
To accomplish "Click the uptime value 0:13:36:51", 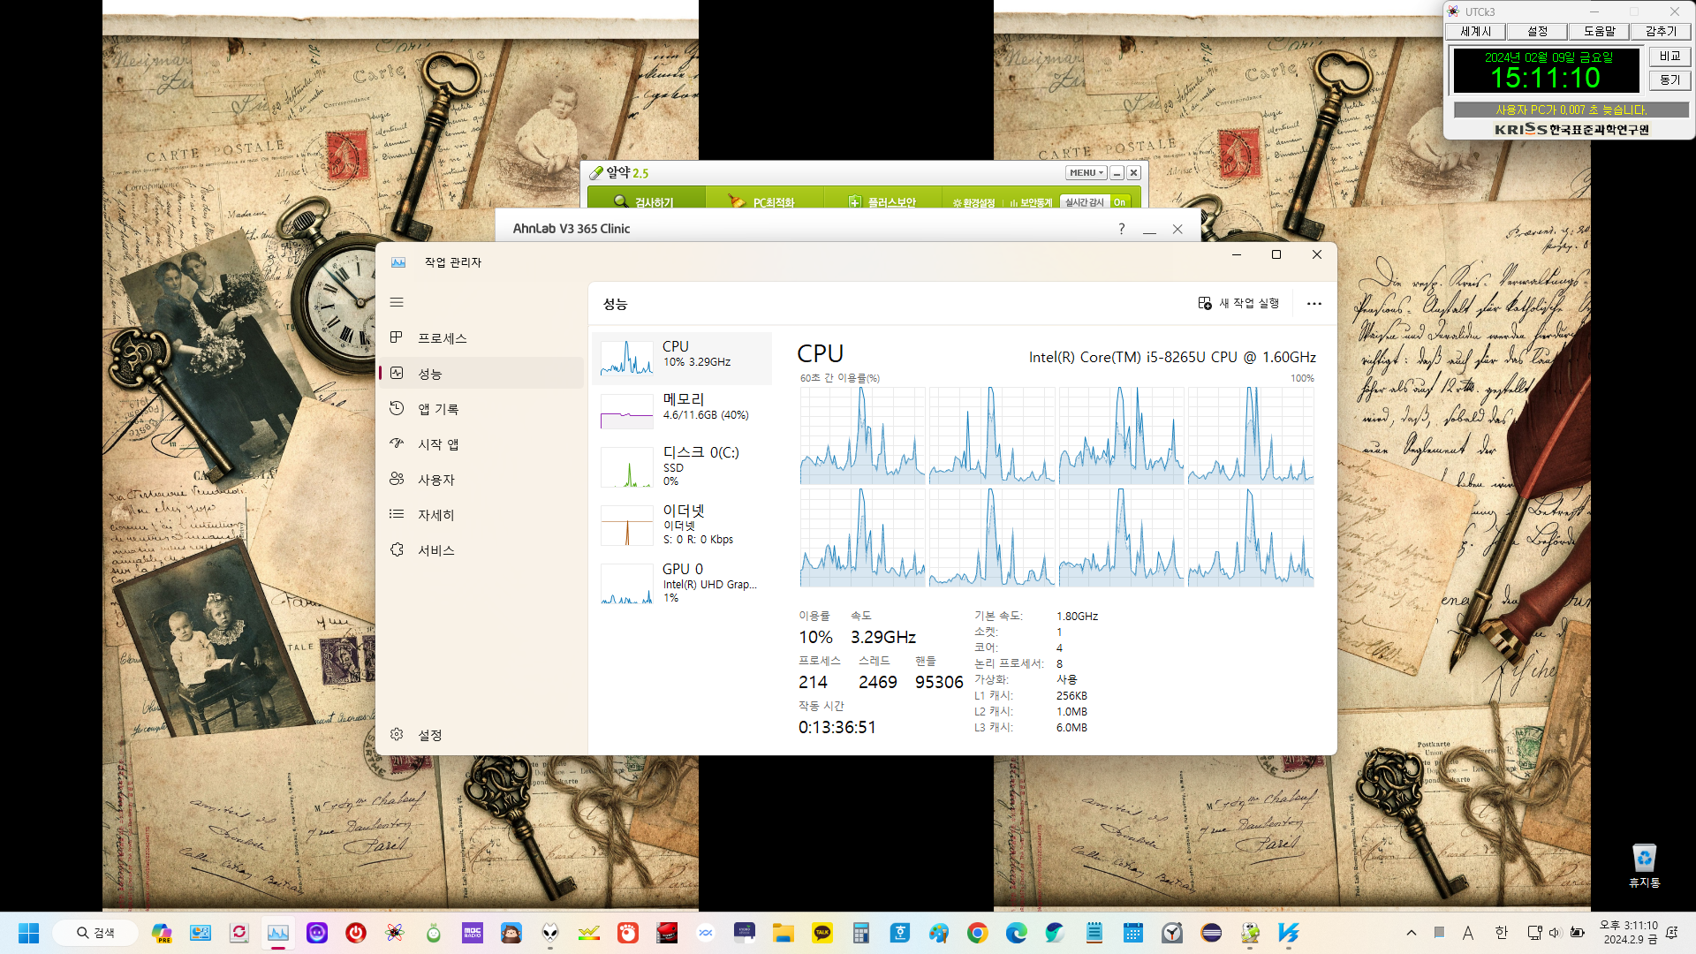I will click(837, 727).
